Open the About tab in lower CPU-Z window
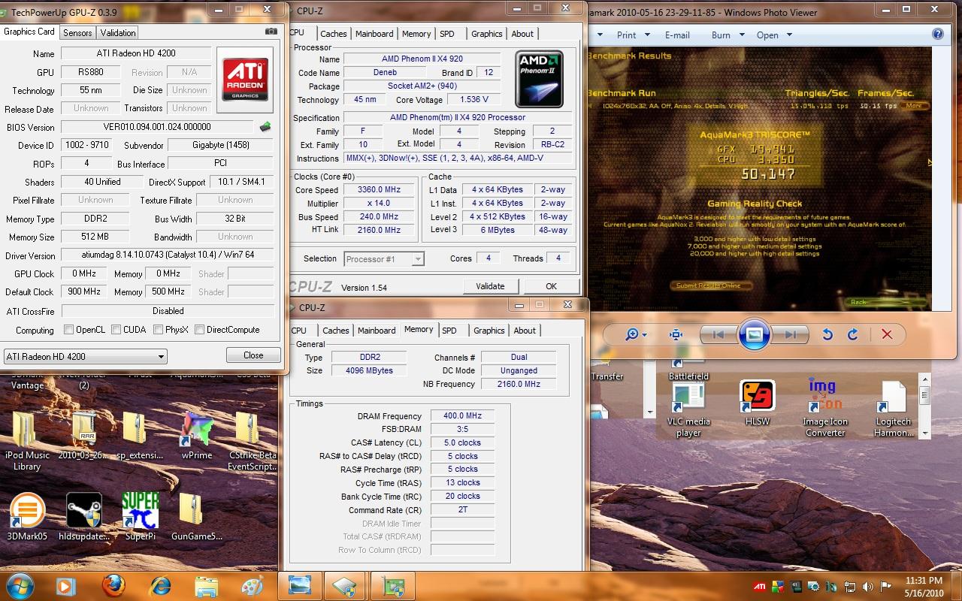Image resolution: width=962 pixels, height=601 pixels. (x=525, y=331)
